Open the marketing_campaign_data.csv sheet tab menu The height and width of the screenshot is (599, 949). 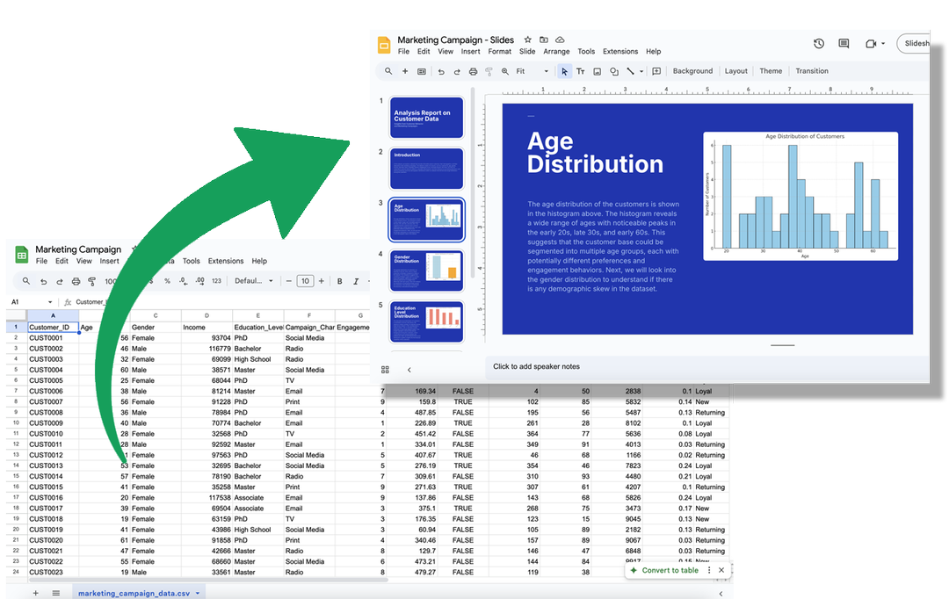(x=197, y=592)
